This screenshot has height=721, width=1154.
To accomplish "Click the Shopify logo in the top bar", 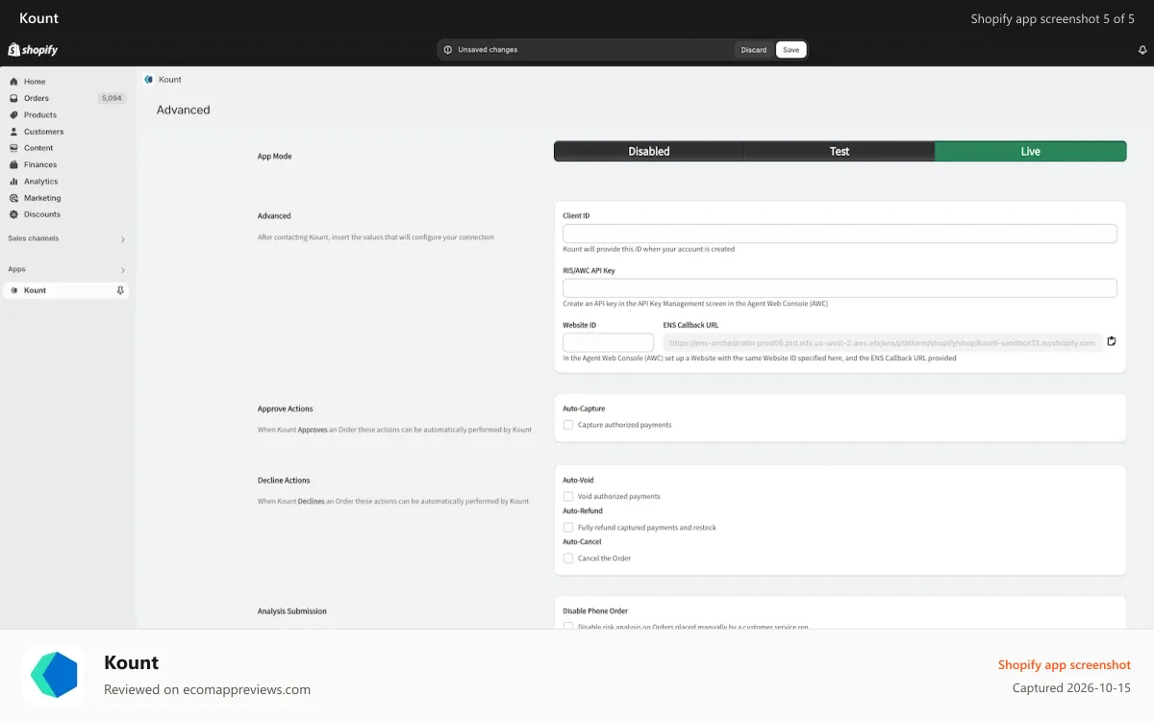I will [x=33, y=50].
